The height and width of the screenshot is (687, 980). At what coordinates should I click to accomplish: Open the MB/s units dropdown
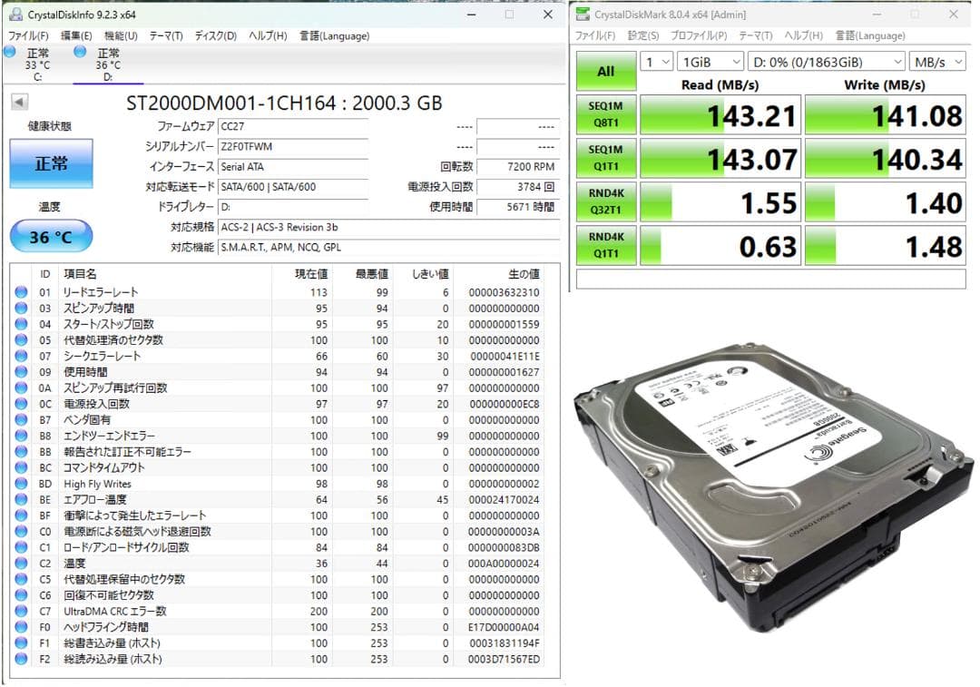pyautogui.click(x=938, y=61)
